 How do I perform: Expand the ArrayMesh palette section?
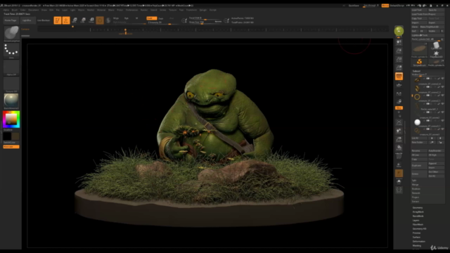tap(418, 212)
